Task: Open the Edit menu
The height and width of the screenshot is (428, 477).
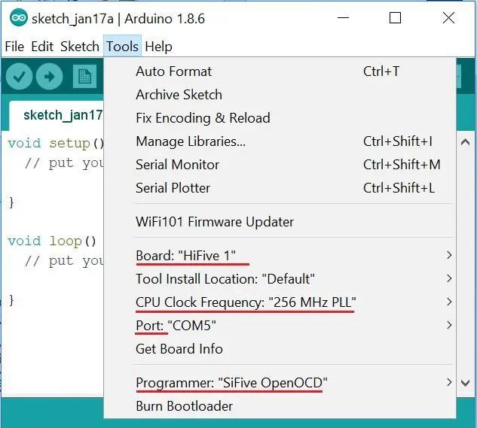Action: tap(42, 47)
